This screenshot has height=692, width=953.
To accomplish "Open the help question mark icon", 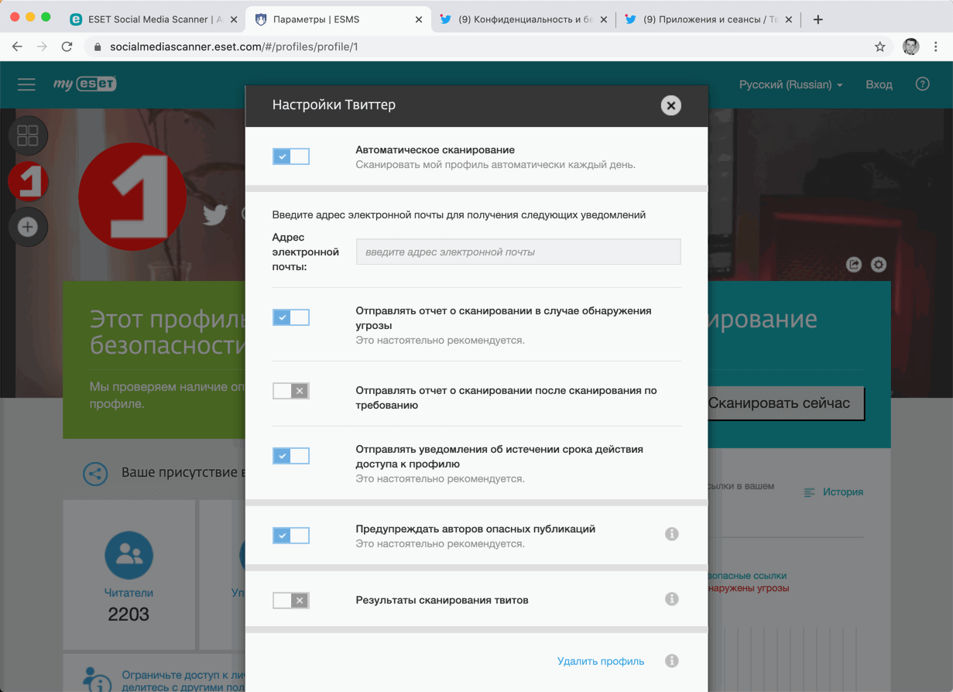I will coord(922,84).
